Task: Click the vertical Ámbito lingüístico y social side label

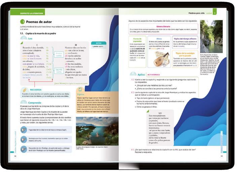Action: pyautogui.click(x=15, y=142)
